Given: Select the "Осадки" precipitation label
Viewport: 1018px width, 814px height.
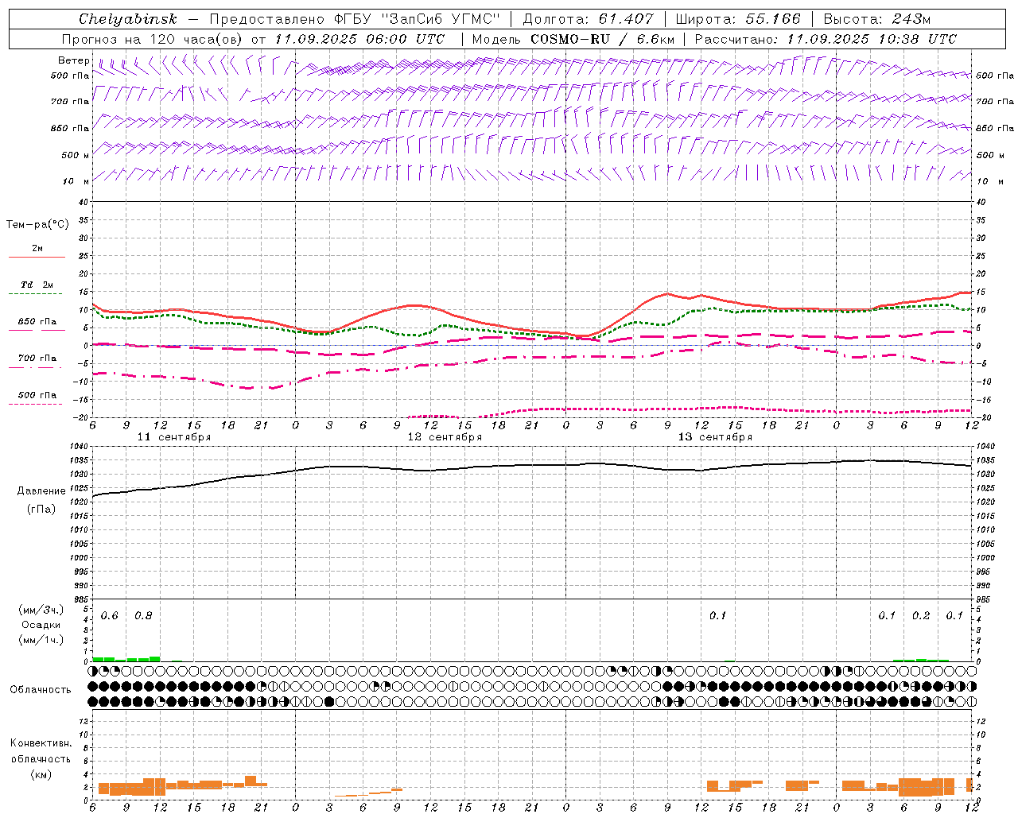Looking at the screenshot, I should tap(41, 625).
